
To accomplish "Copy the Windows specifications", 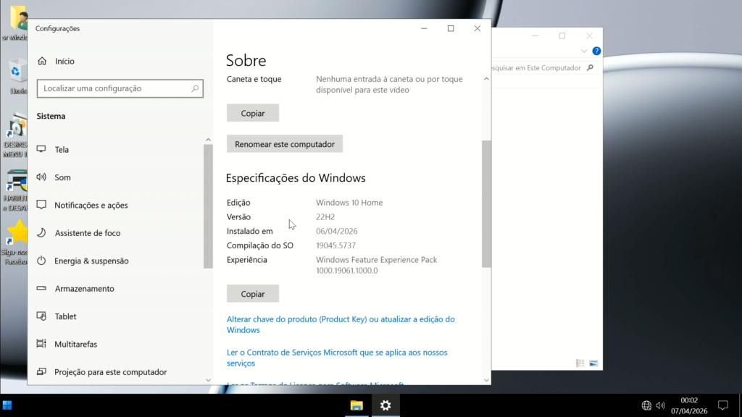I will pyautogui.click(x=252, y=294).
